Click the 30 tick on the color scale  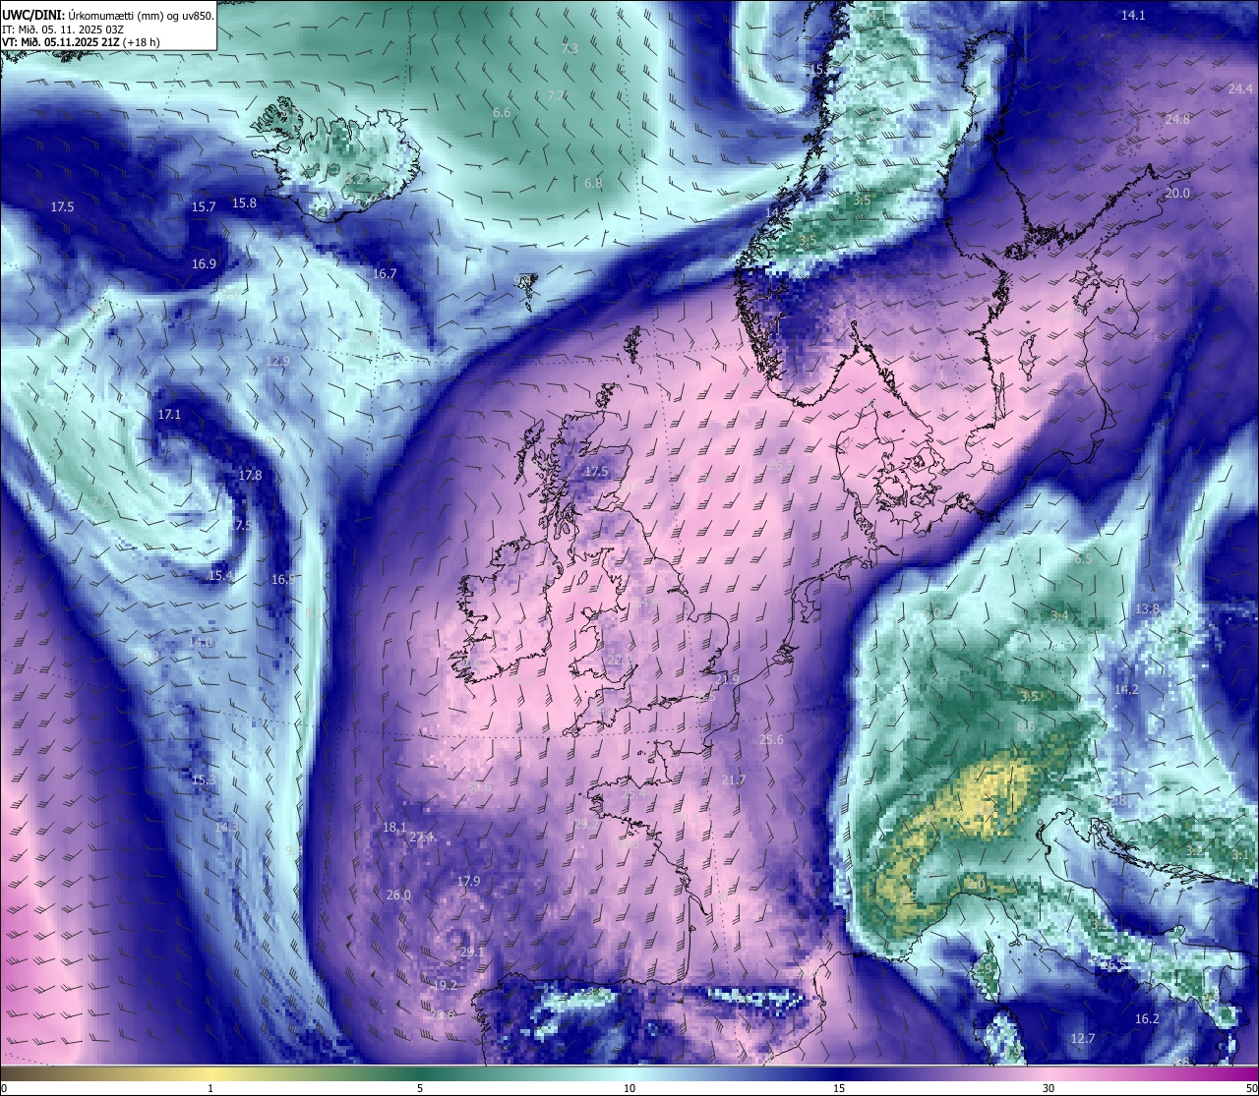[x=1049, y=1088]
